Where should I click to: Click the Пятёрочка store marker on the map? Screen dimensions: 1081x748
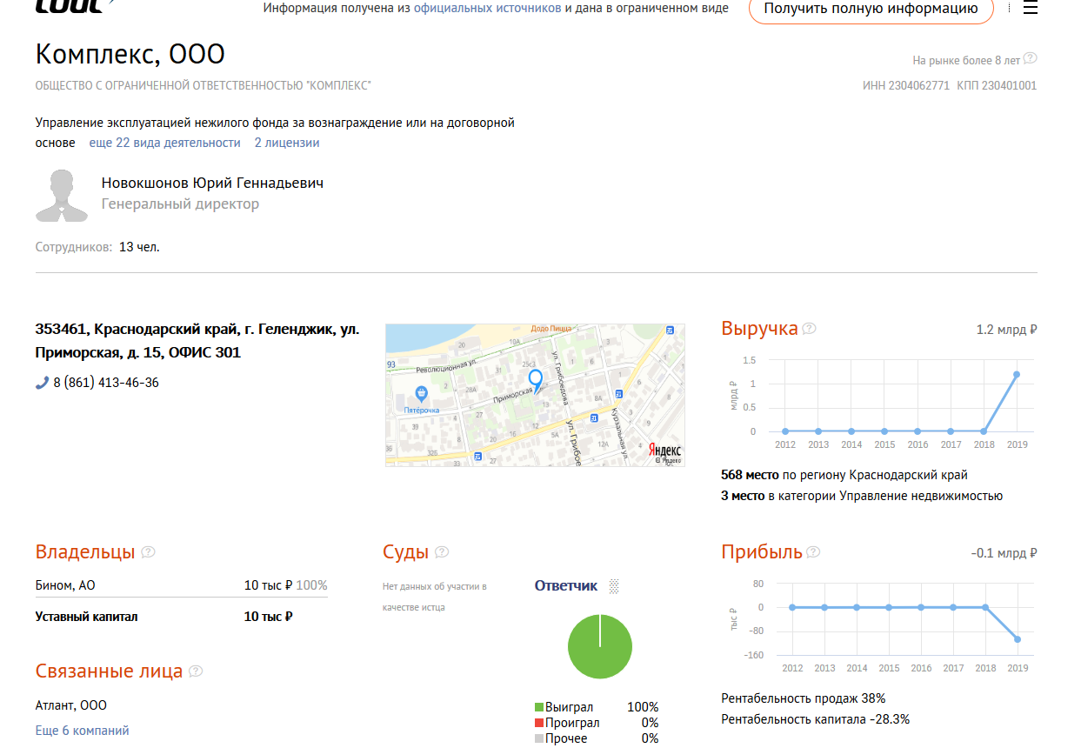coord(421,393)
